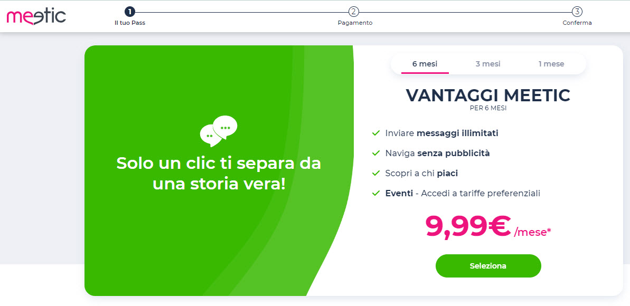Click the Conferma step label
630x306 pixels.
click(x=577, y=23)
